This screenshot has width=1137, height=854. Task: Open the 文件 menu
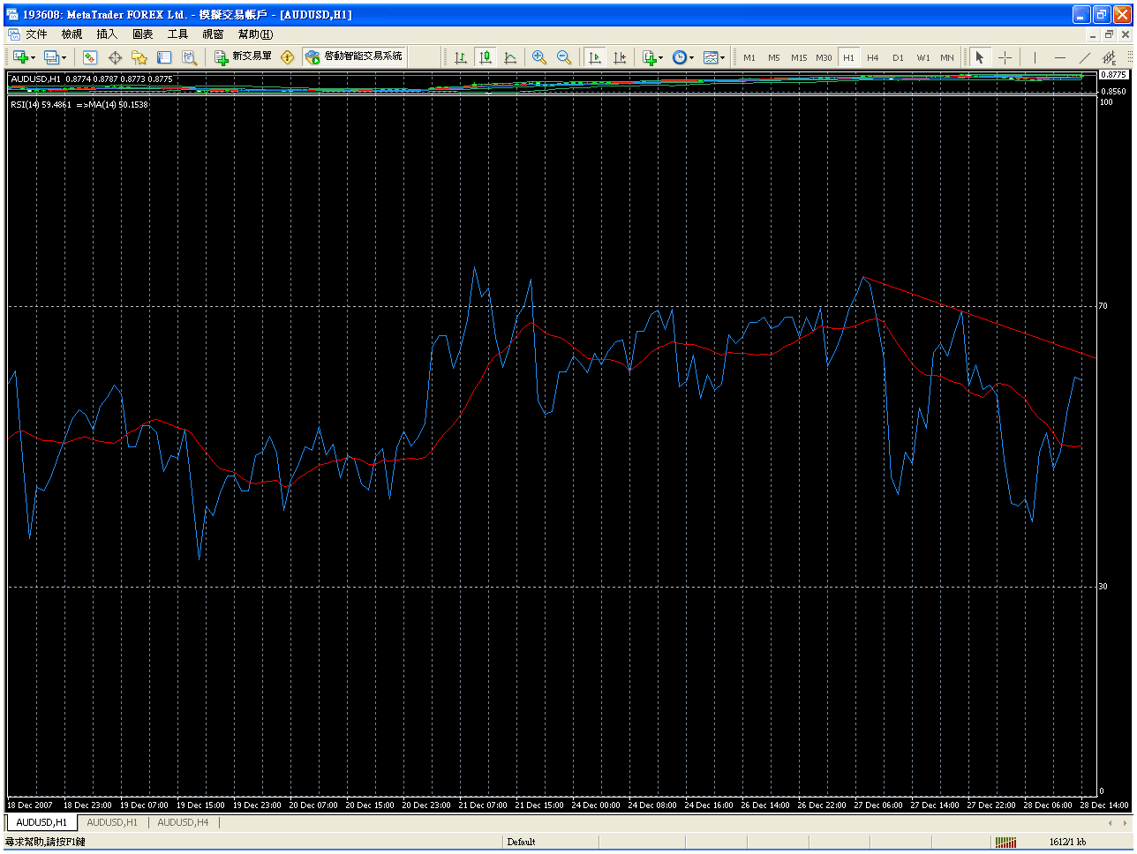[36, 34]
